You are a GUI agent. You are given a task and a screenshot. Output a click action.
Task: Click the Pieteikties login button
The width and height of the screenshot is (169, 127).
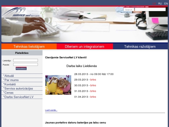[21, 69]
